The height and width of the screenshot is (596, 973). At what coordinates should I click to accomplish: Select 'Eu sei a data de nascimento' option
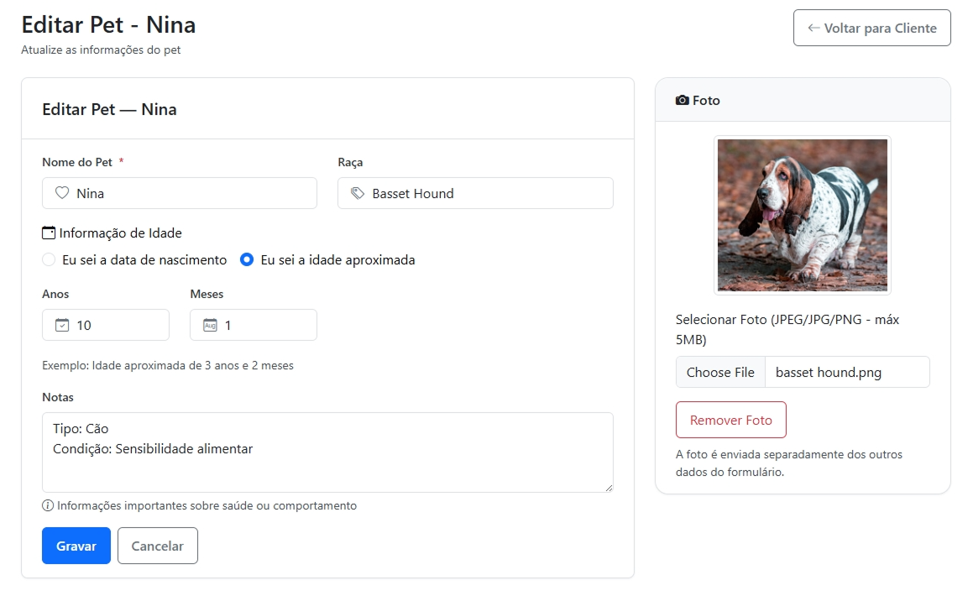pyautogui.click(x=49, y=260)
